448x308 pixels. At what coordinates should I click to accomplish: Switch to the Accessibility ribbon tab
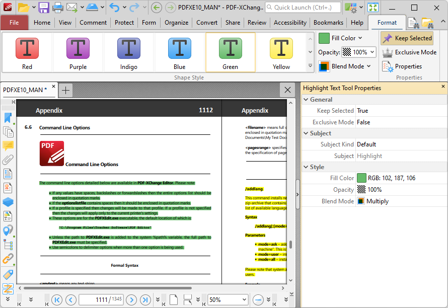pos(290,23)
